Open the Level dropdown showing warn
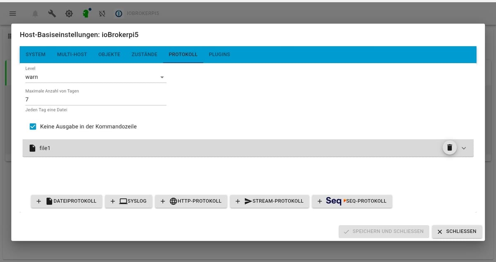This screenshot has height=262, width=496. point(96,77)
